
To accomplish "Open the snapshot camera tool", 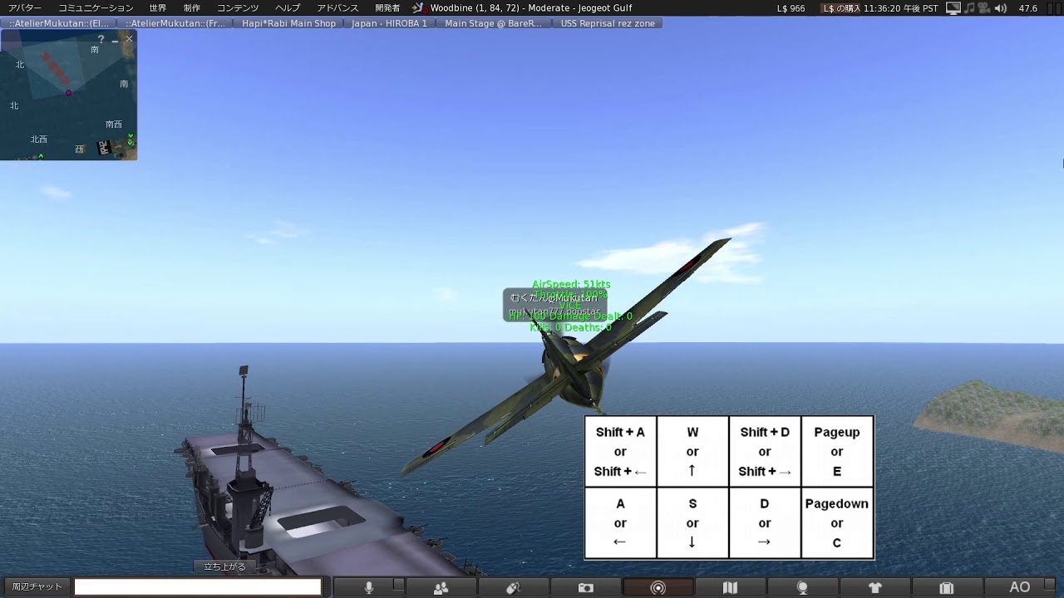I will point(586,588).
